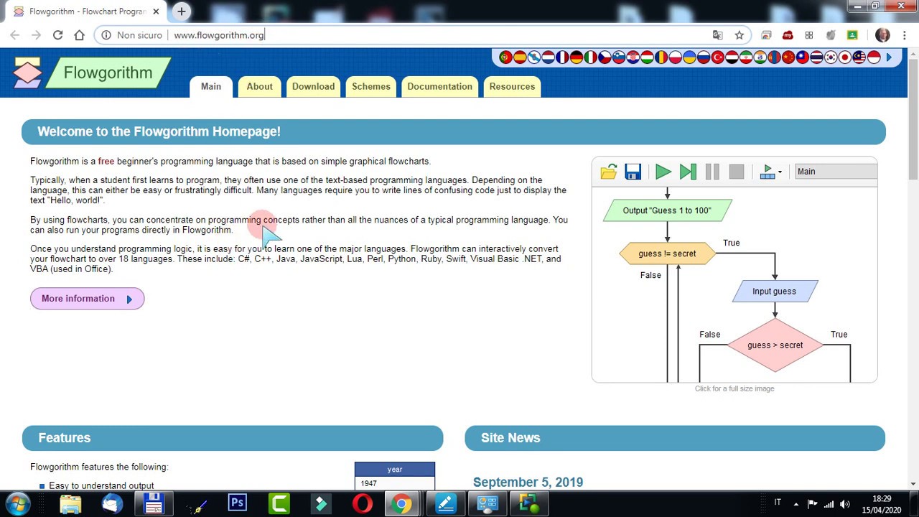
Task: Click the Translate page icon in the address bar
Action: [717, 35]
